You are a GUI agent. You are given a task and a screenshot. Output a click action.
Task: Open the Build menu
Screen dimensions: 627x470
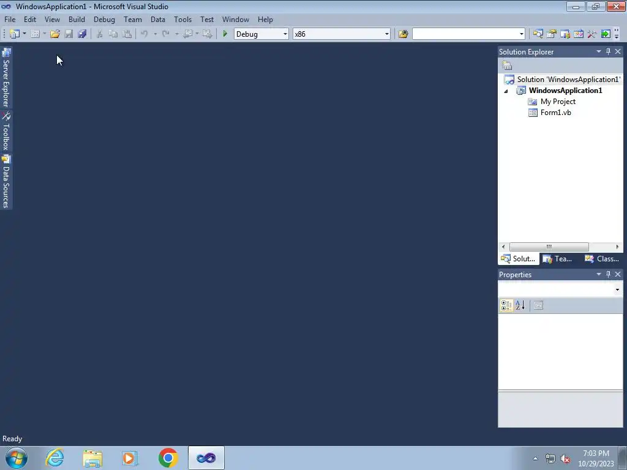coord(77,20)
